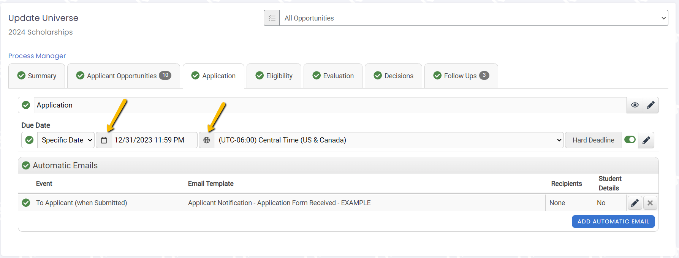The width and height of the screenshot is (679, 258).
Task: Click the Event column header
Action: pyautogui.click(x=44, y=184)
